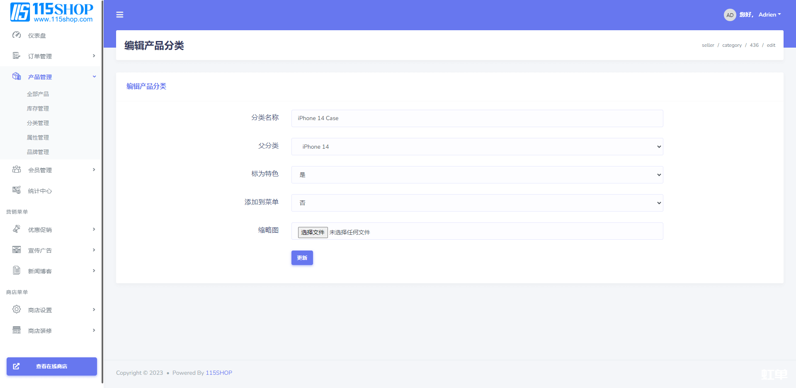Open 属性管理 submenu item
The width and height of the screenshot is (796, 388).
(38, 137)
